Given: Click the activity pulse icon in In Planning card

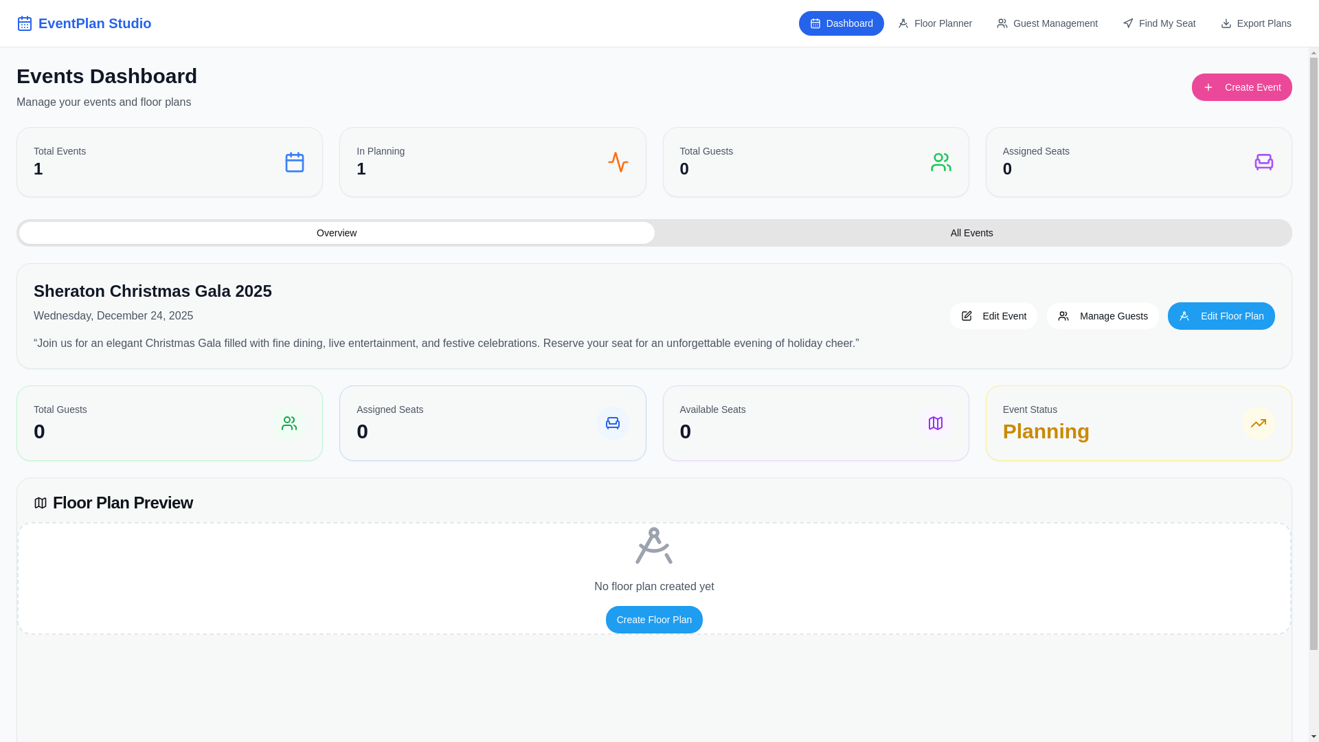Looking at the screenshot, I should pos(618,162).
